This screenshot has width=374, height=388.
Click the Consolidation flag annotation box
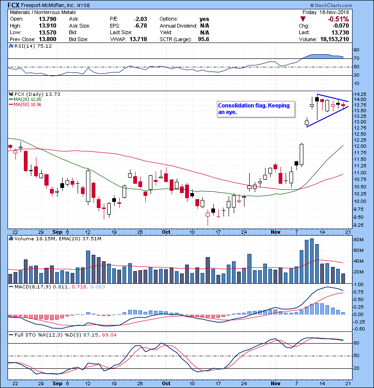[x=256, y=109]
